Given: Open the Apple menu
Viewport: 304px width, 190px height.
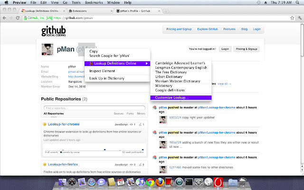Looking at the screenshot, I should click(6, 2).
